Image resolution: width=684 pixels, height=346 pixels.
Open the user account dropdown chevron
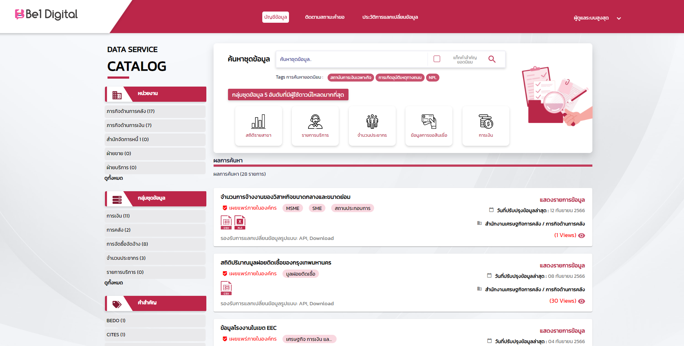[x=619, y=18]
